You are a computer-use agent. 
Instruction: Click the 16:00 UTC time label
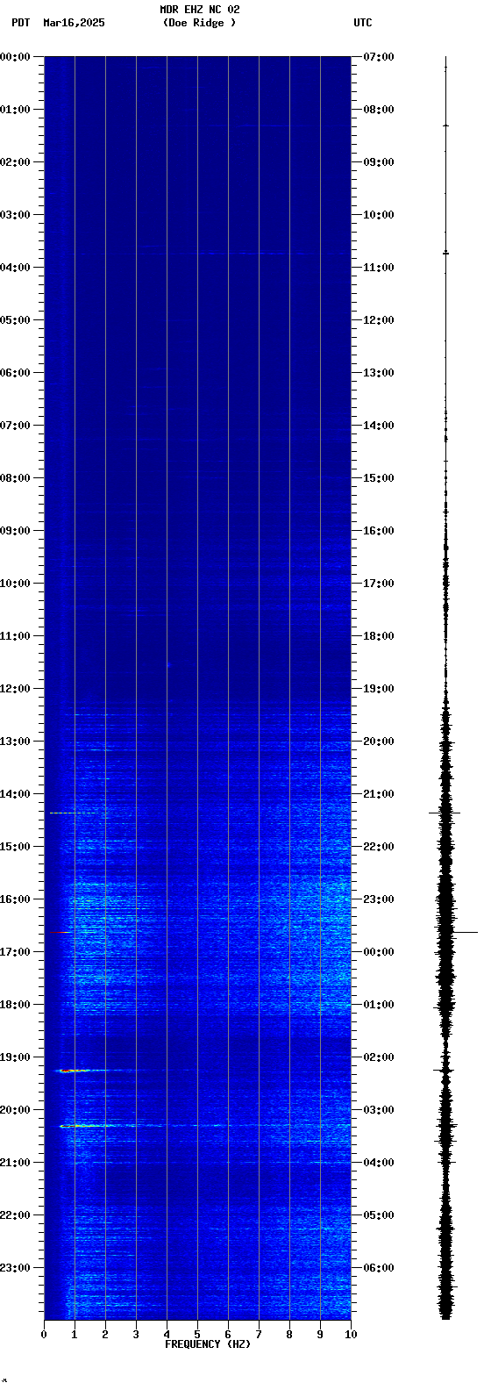coord(379,531)
